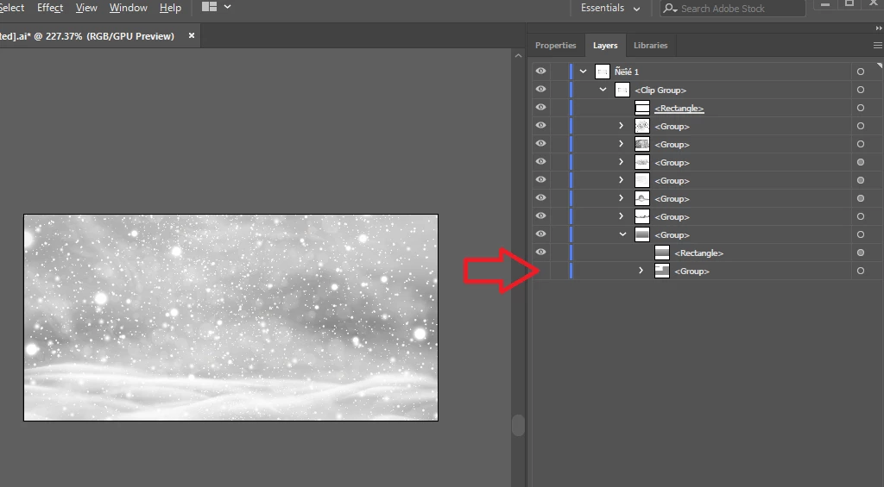Open the Essentials workspace dropdown
This screenshot has height=487, width=884.
pyautogui.click(x=610, y=8)
